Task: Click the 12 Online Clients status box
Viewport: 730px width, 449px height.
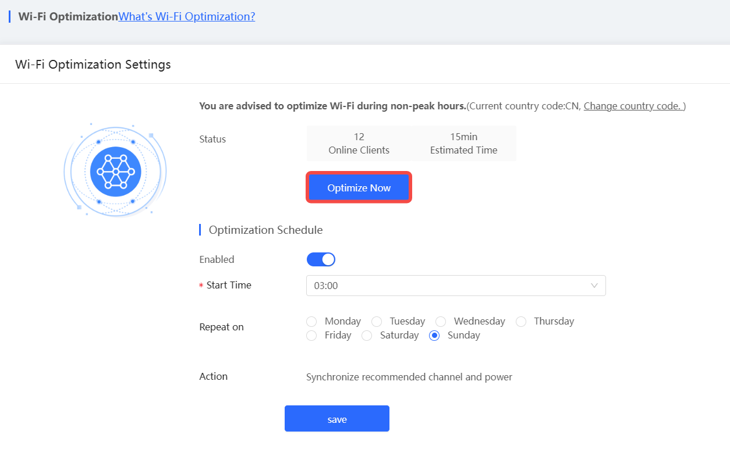Action: coord(359,143)
